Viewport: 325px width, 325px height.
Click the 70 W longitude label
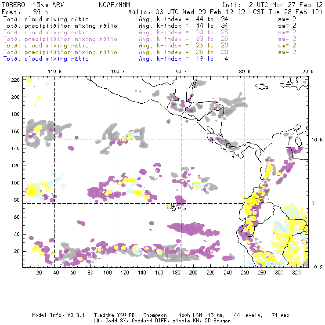tap(308, 72)
